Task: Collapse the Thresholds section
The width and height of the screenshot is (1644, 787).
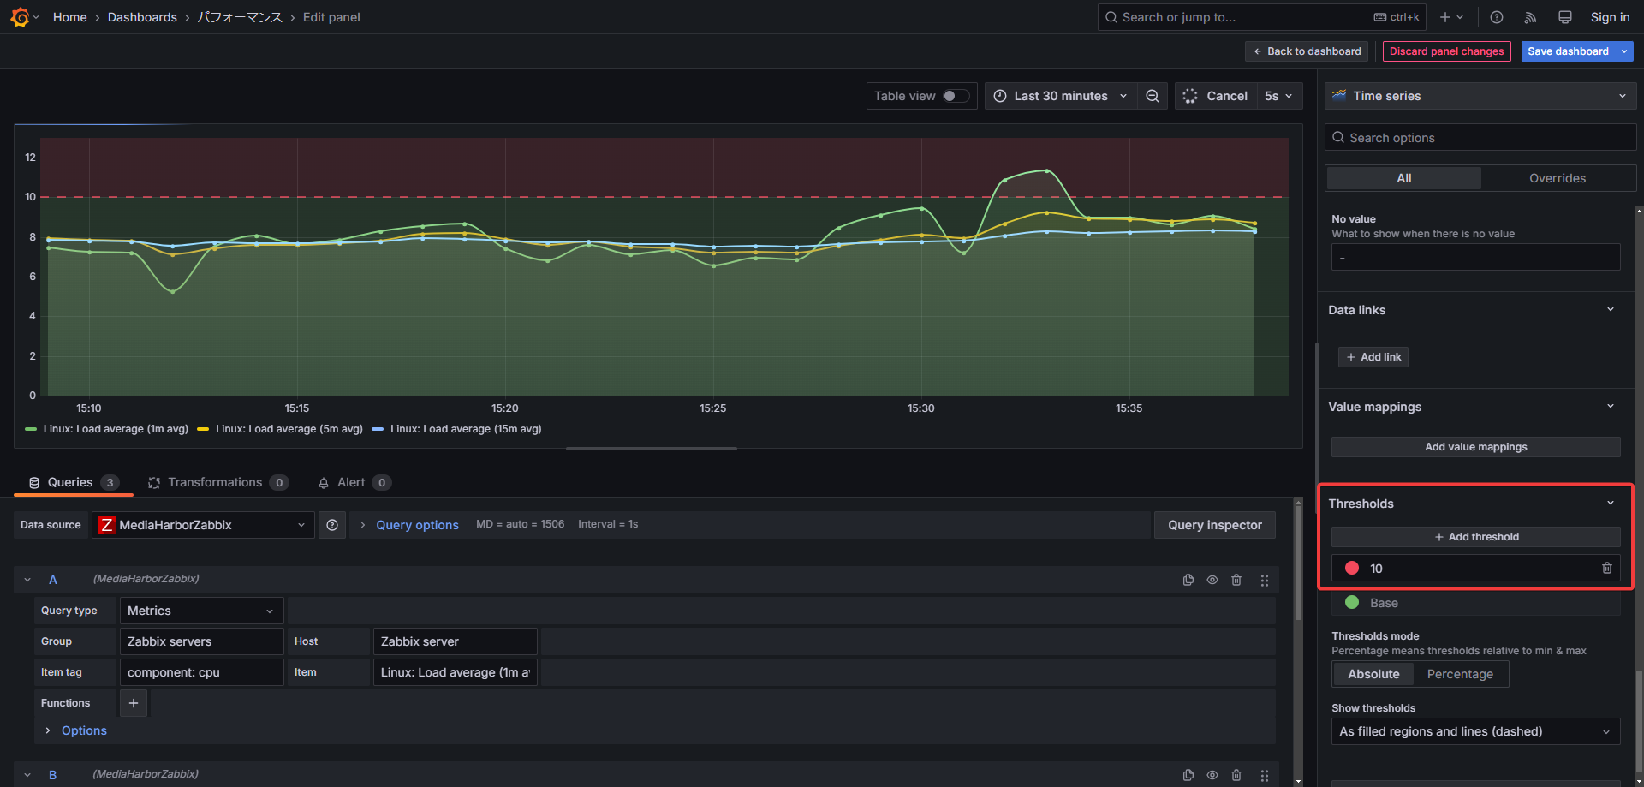Action: click(1611, 504)
